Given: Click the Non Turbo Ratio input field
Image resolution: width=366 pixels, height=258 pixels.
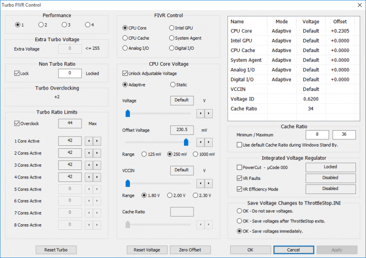Looking at the screenshot, I should pos(70,73).
